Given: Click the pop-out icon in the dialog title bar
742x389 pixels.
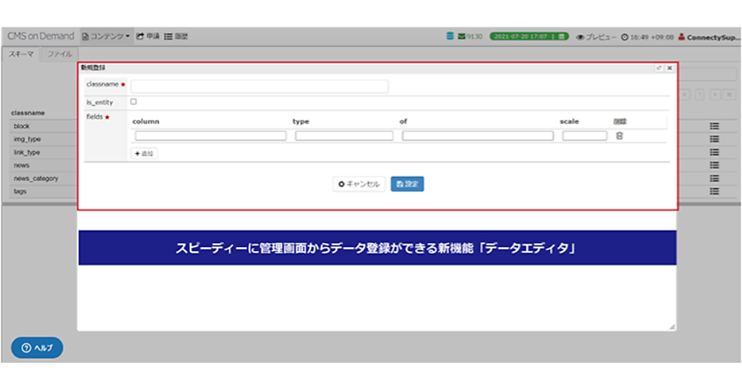Looking at the screenshot, I should pyautogui.click(x=659, y=68).
